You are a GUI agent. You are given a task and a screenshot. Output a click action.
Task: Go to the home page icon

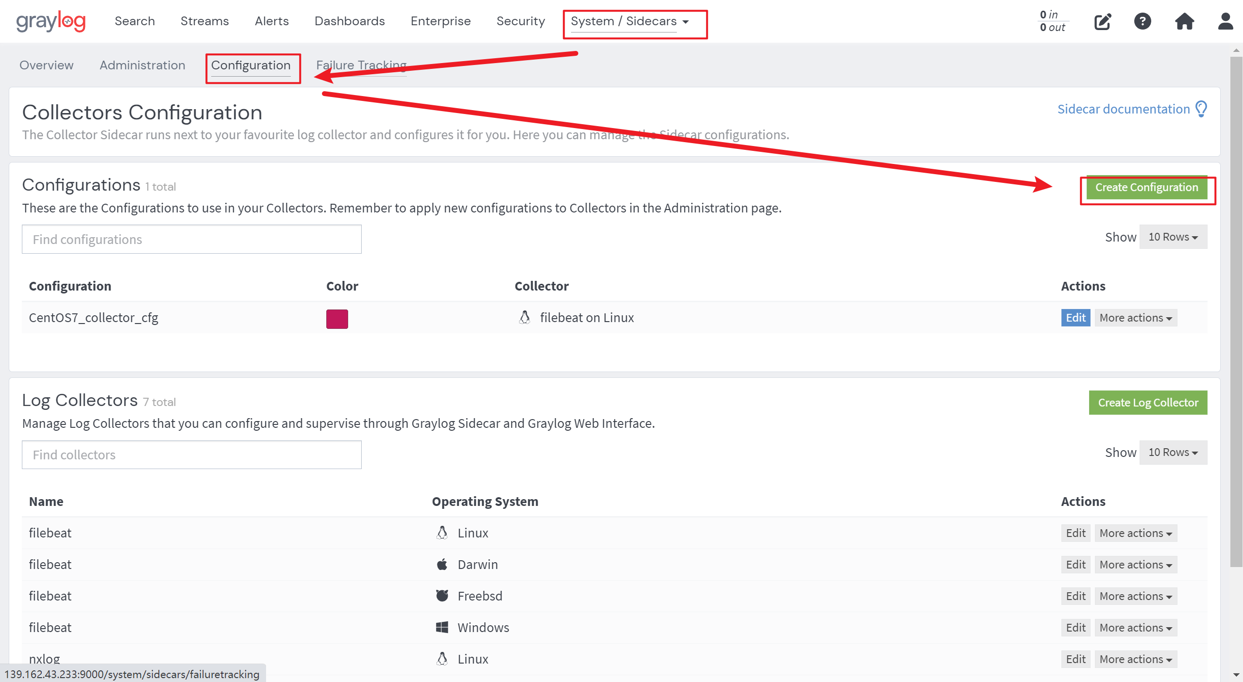click(x=1184, y=21)
